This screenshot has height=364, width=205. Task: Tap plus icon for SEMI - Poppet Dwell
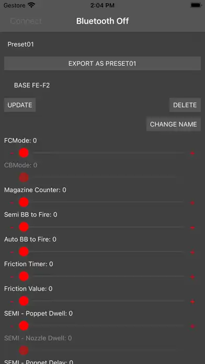click(192, 326)
